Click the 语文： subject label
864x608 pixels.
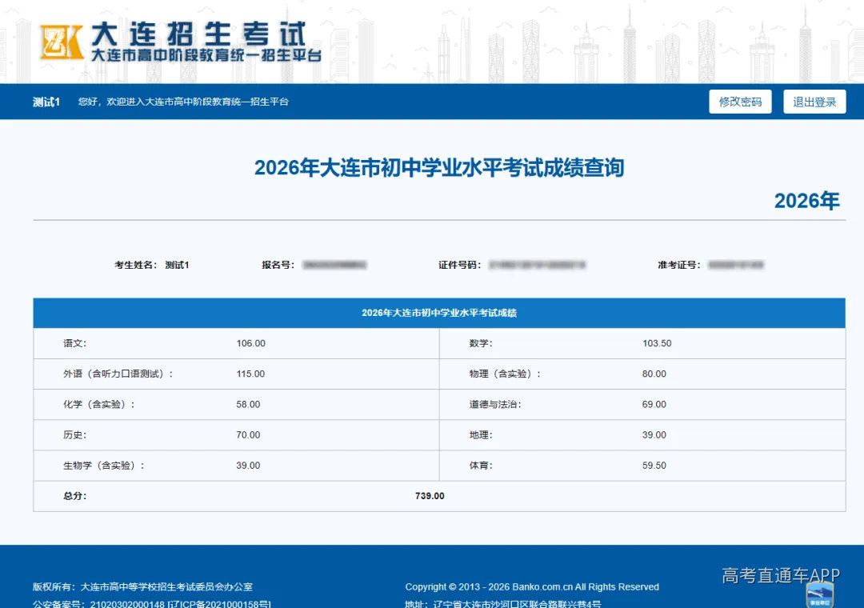(74, 343)
